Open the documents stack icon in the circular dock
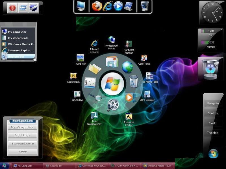Screen dimensions: 226x169 (112, 62)
